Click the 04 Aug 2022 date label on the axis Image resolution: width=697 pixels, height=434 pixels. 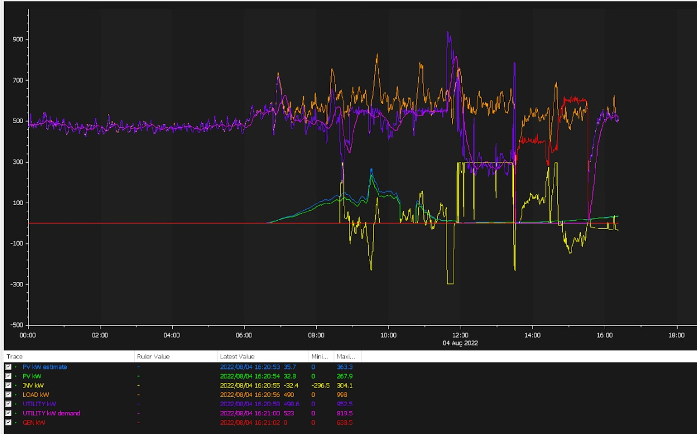click(x=462, y=343)
